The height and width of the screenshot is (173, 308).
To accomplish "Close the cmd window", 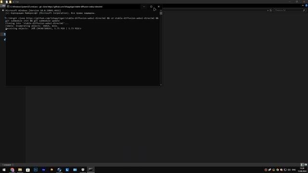I will [x=159, y=6].
